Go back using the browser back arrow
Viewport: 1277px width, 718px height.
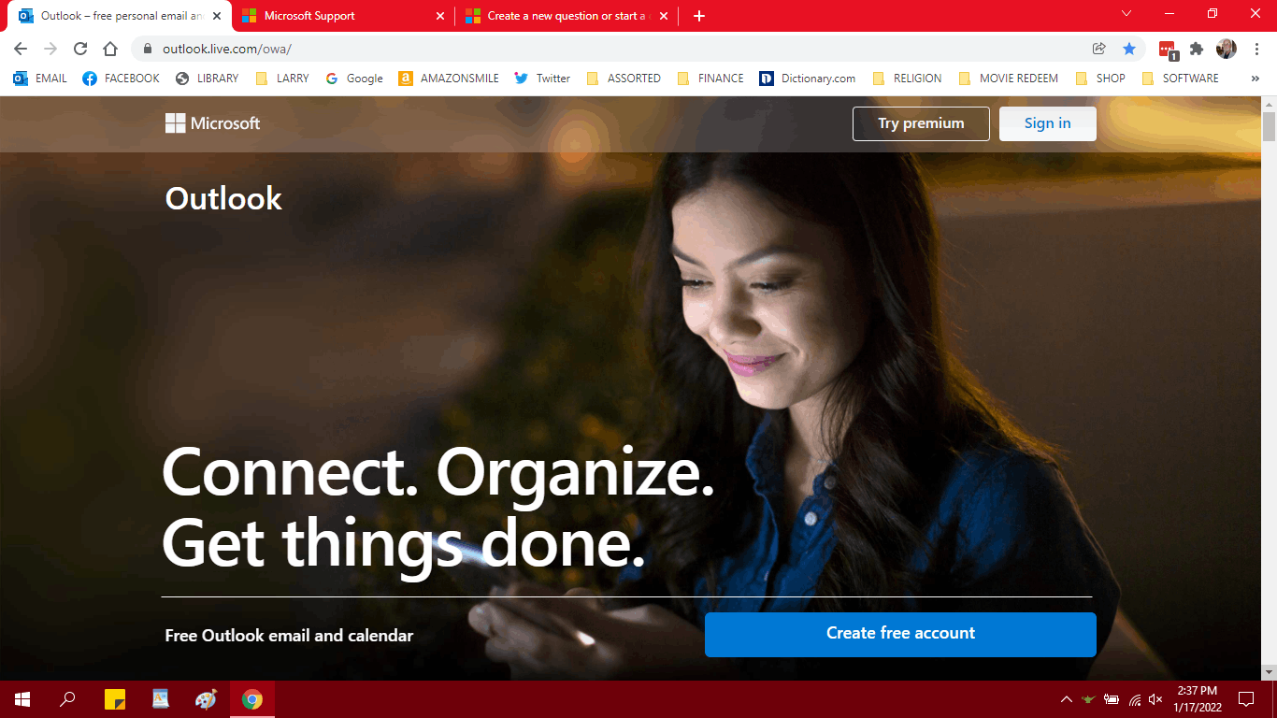[21, 49]
